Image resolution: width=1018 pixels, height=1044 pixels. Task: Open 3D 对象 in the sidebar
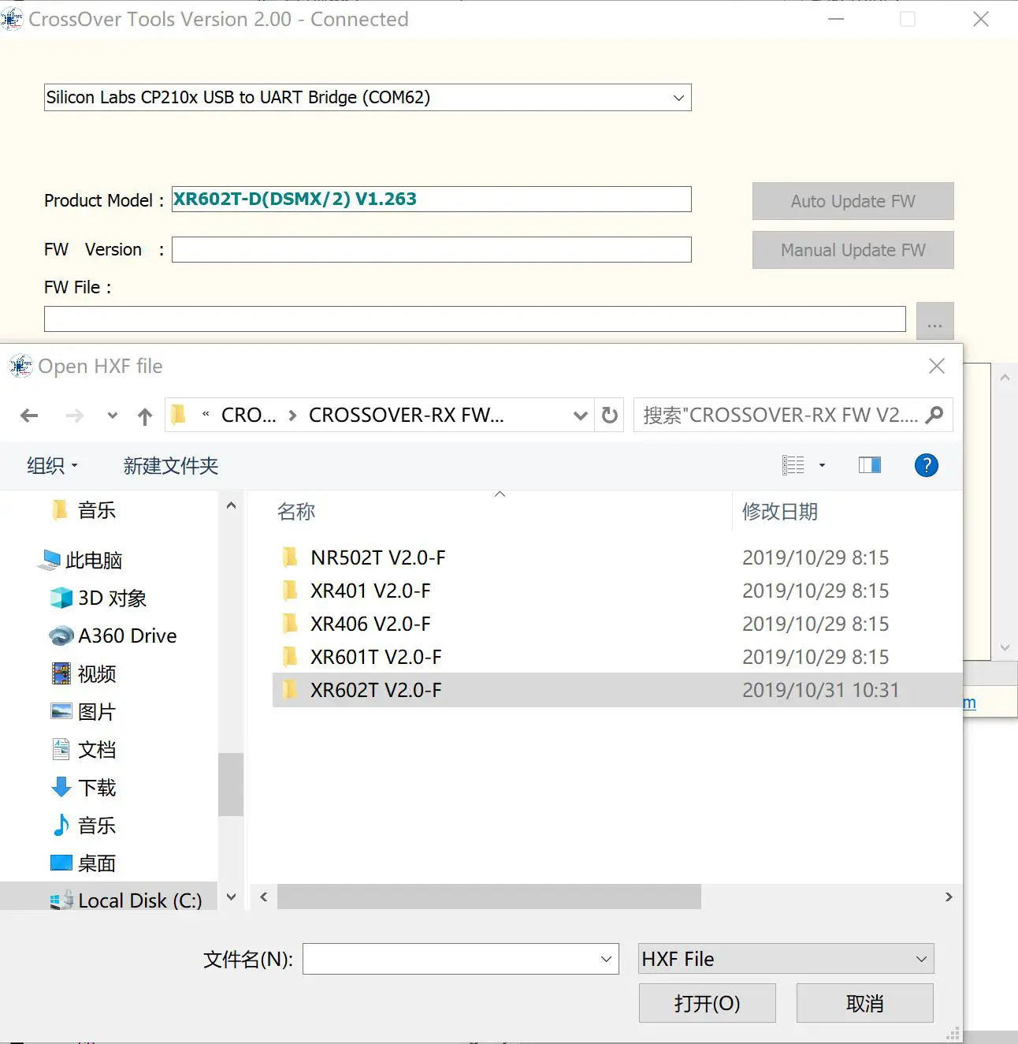pos(113,598)
